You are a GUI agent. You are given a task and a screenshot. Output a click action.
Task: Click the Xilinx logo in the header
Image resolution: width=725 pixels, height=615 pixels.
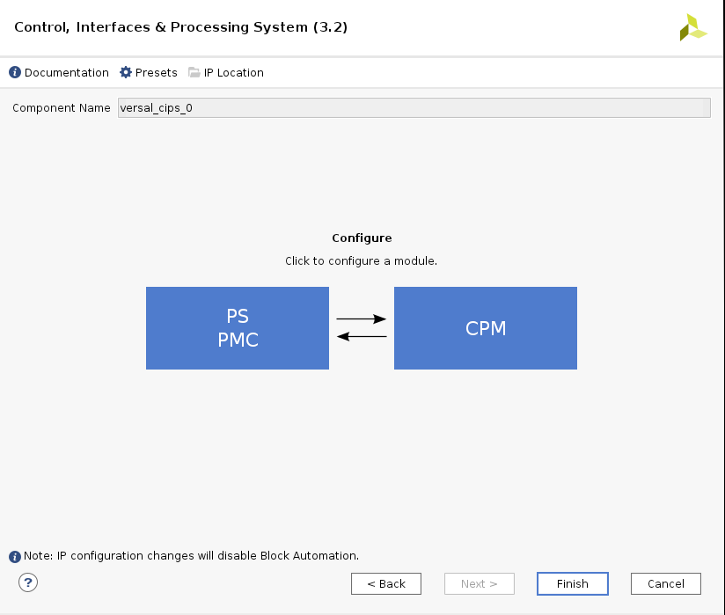(692, 28)
